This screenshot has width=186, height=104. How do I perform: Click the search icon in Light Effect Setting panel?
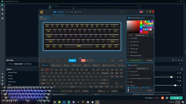click(x=151, y=35)
